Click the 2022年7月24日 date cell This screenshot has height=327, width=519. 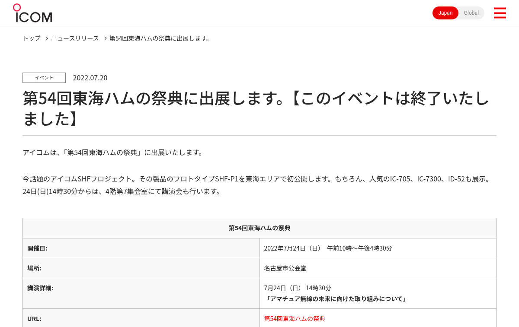[378, 248]
